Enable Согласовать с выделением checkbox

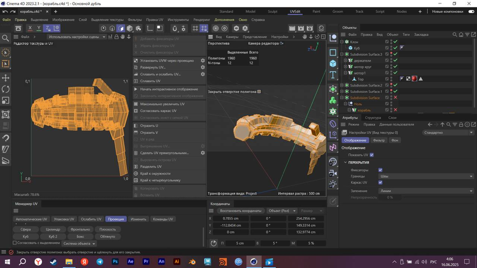tap(15, 243)
